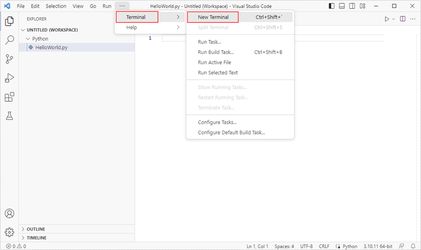Click the Help submenu chevron arrow
Viewport: 421px width, 250px height.
178,28
